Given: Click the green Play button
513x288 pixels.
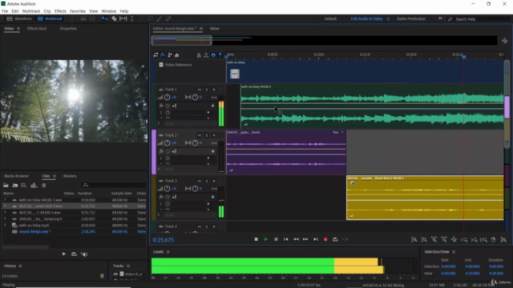Looking at the screenshot, I should pyautogui.click(x=266, y=239).
